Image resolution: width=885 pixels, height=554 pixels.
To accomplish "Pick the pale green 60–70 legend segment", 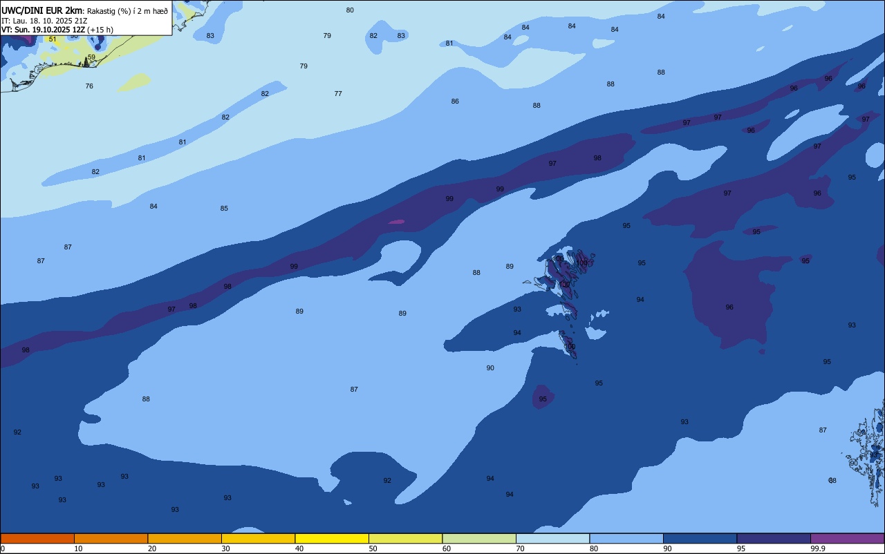I will 479,538.
